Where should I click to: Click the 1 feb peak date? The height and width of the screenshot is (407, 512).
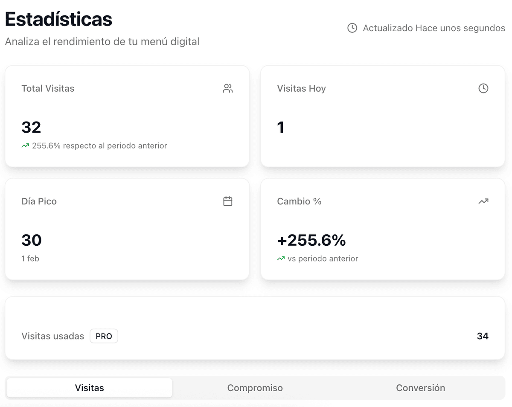click(30, 259)
